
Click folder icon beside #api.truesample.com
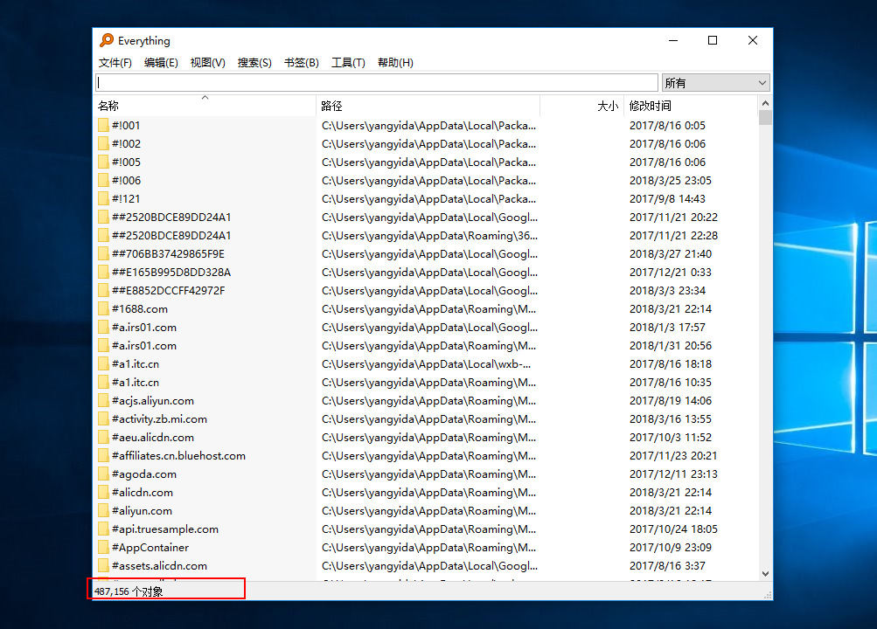point(103,529)
